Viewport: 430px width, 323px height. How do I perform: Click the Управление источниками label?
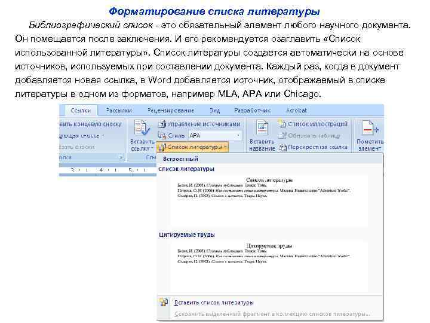pos(204,124)
